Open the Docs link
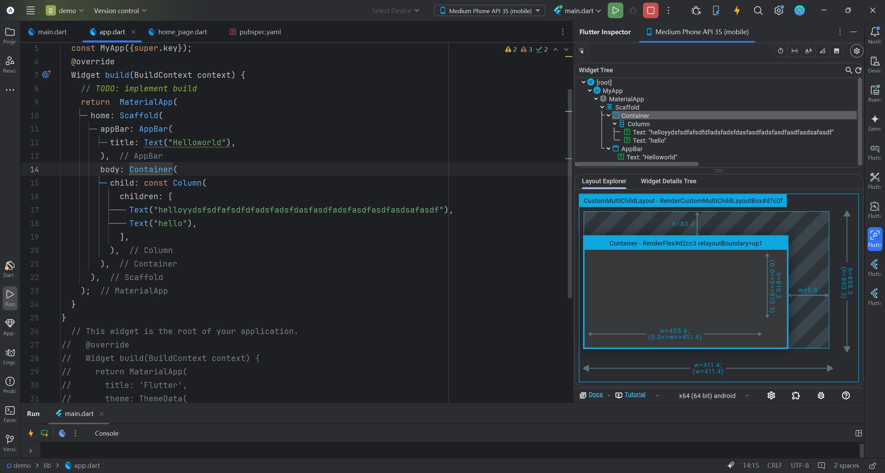Image resolution: width=885 pixels, height=473 pixels. coord(595,395)
